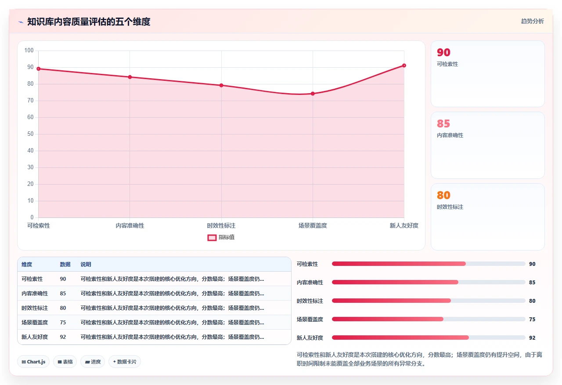Click the 新人友好度 x-axis label under the chart
The height and width of the screenshot is (385, 562).
(404, 225)
